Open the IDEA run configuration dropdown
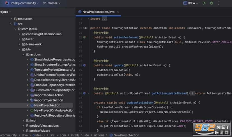This screenshot has height=137, width=232. coord(190,3)
